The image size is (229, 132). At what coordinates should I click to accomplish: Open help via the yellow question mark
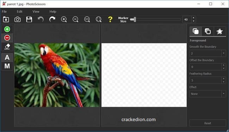pyautogui.click(x=110, y=19)
